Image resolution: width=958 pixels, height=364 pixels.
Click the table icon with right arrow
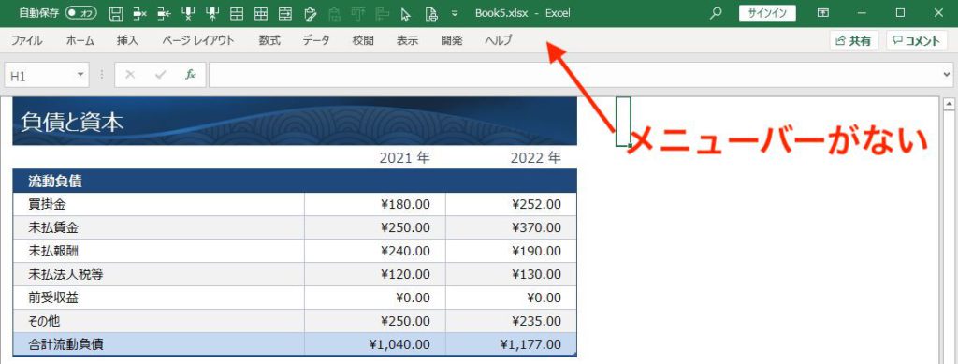[x=285, y=13]
